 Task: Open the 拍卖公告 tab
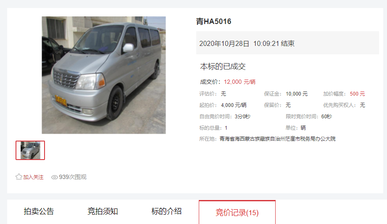[x=39, y=211]
